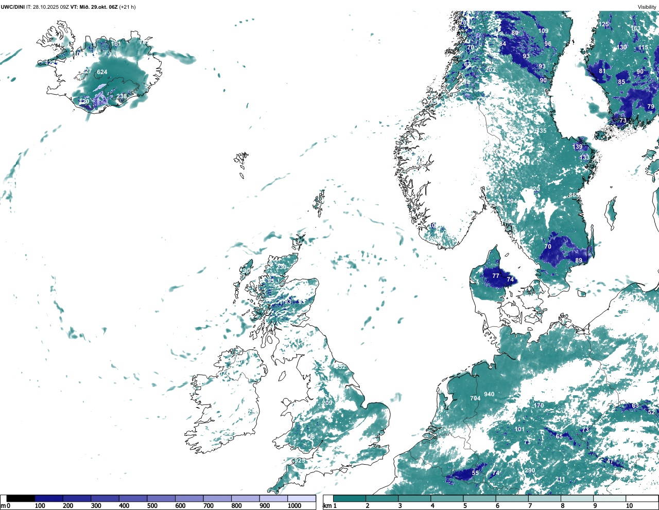Click the 211 value at the bottom of the map
Image resolution: width=659 pixels, height=510 pixels.
click(x=560, y=479)
